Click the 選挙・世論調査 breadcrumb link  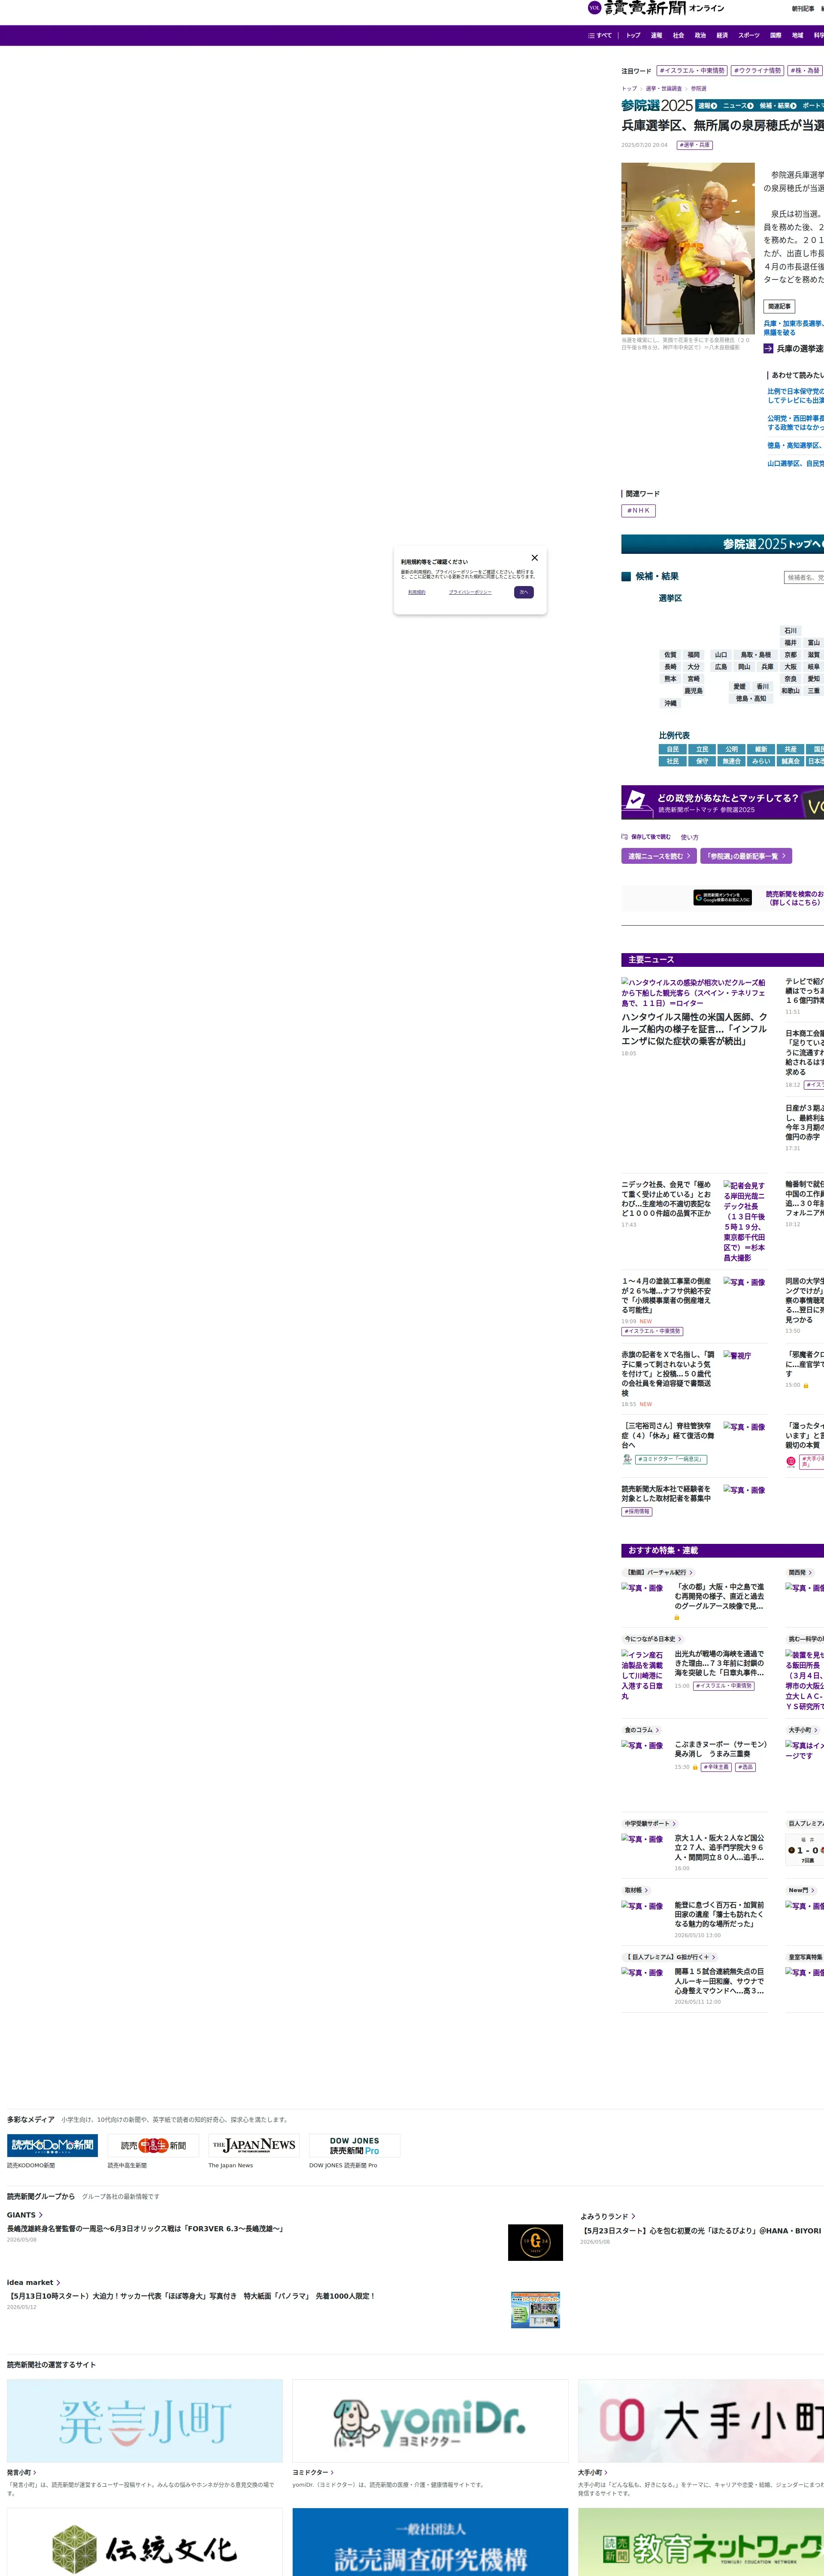[x=664, y=88]
